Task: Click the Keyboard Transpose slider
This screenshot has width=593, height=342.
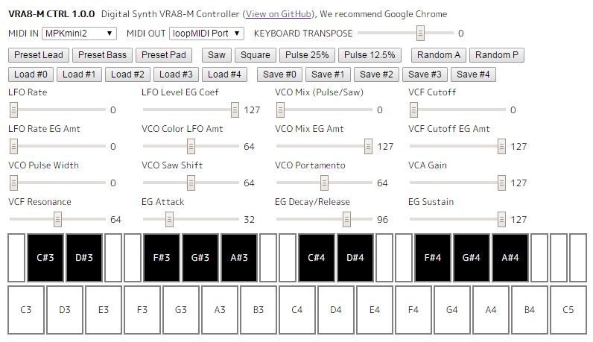Action: click(420, 33)
